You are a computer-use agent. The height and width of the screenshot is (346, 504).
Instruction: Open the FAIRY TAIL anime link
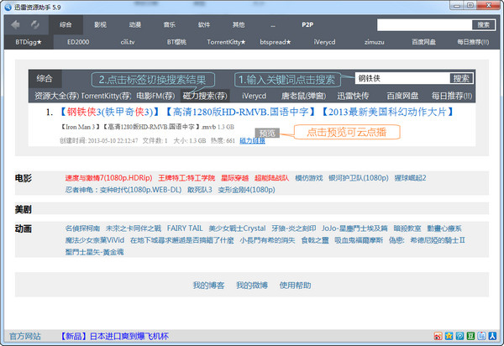185,228
